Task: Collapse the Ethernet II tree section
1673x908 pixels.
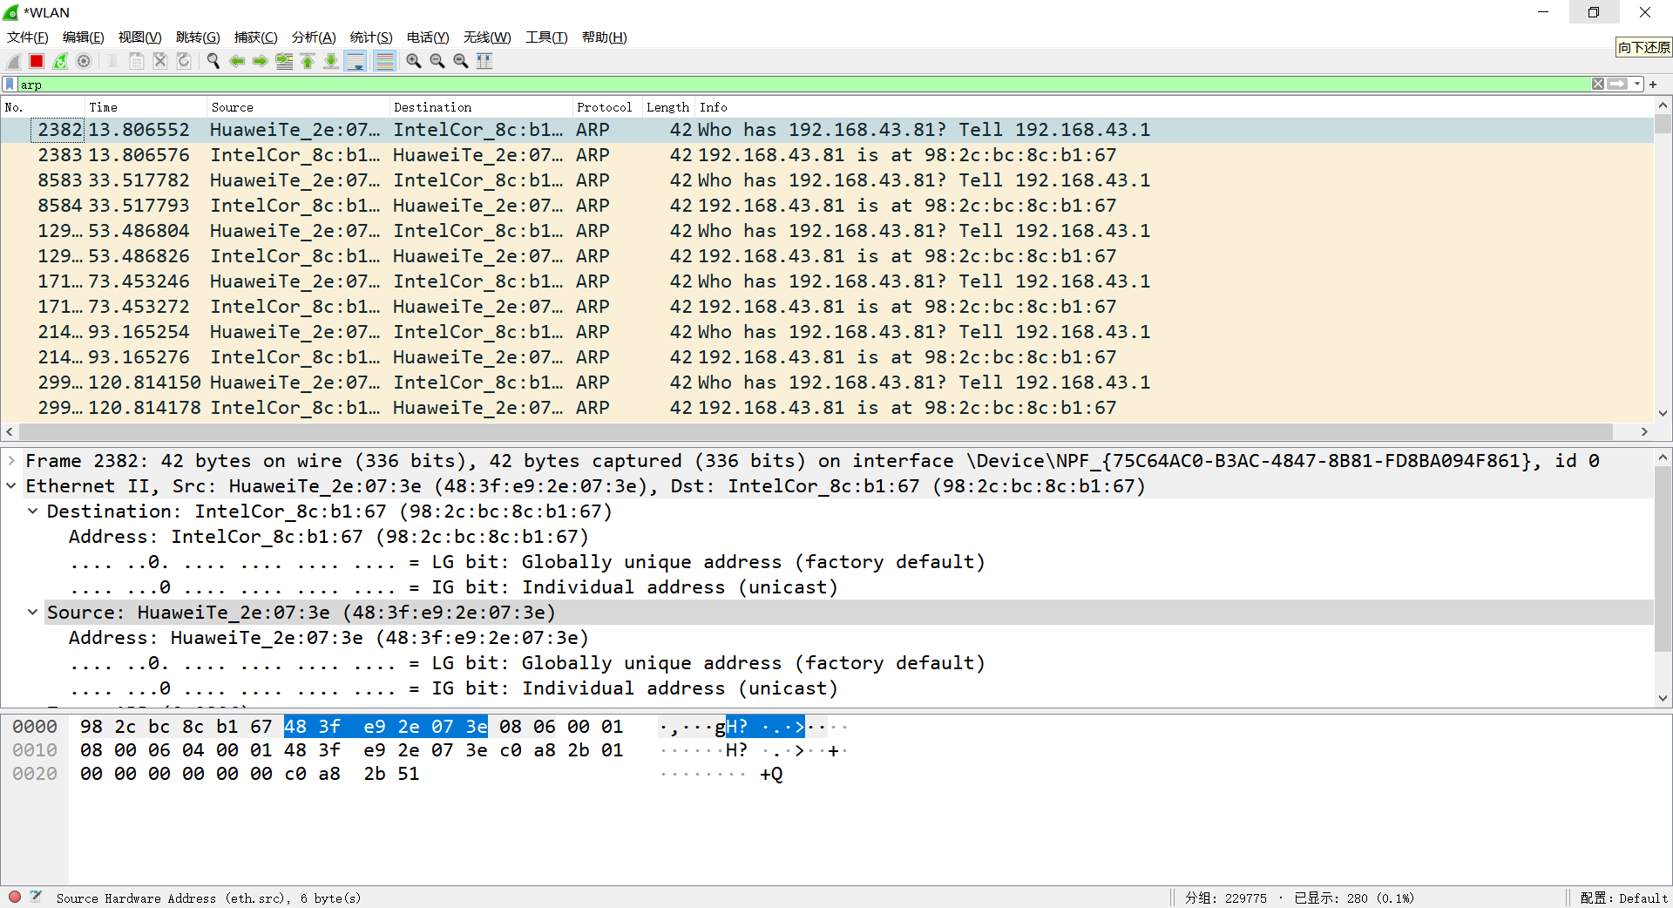Action: tap(11, 486)
